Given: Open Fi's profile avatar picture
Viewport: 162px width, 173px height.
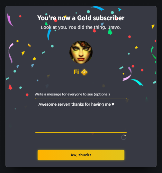Looking at the screenshot, I should coord(81,52).
